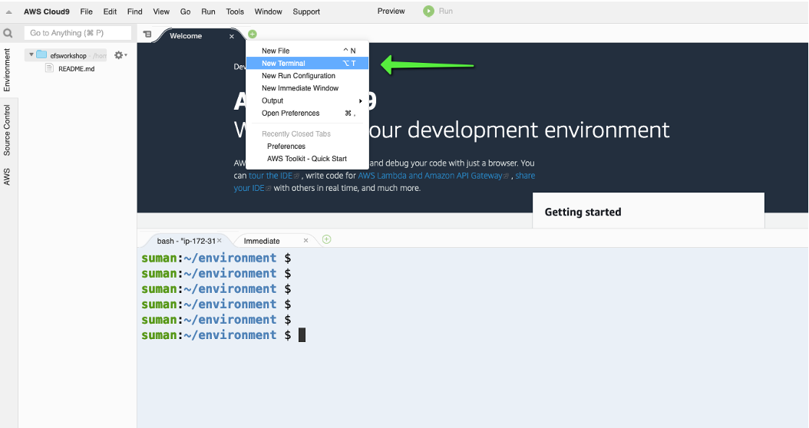Select Open Preferences menu entry
809x428 pixels.
click(x=308, y=113)
